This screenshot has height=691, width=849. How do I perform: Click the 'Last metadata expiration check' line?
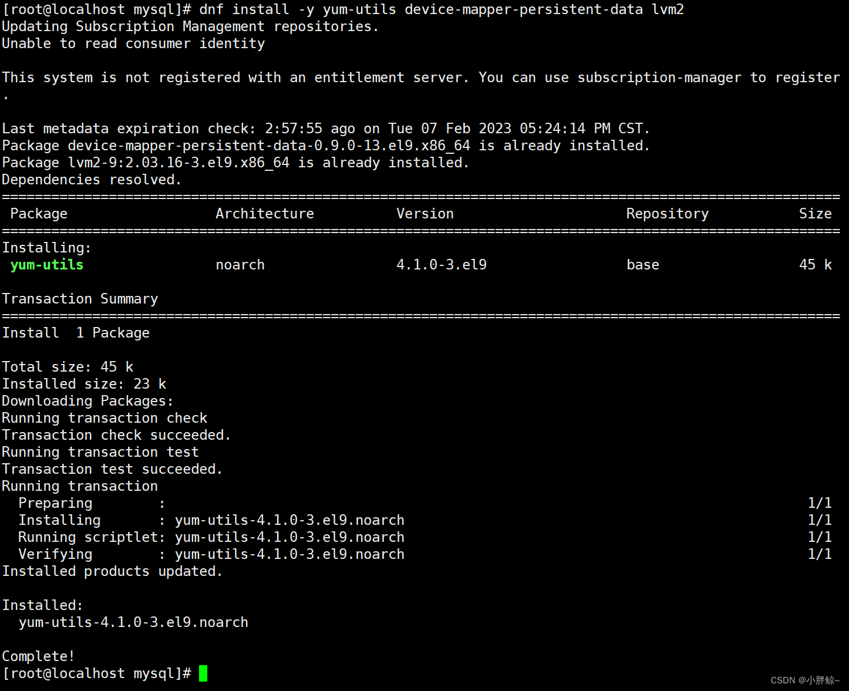tap(326, 129)
